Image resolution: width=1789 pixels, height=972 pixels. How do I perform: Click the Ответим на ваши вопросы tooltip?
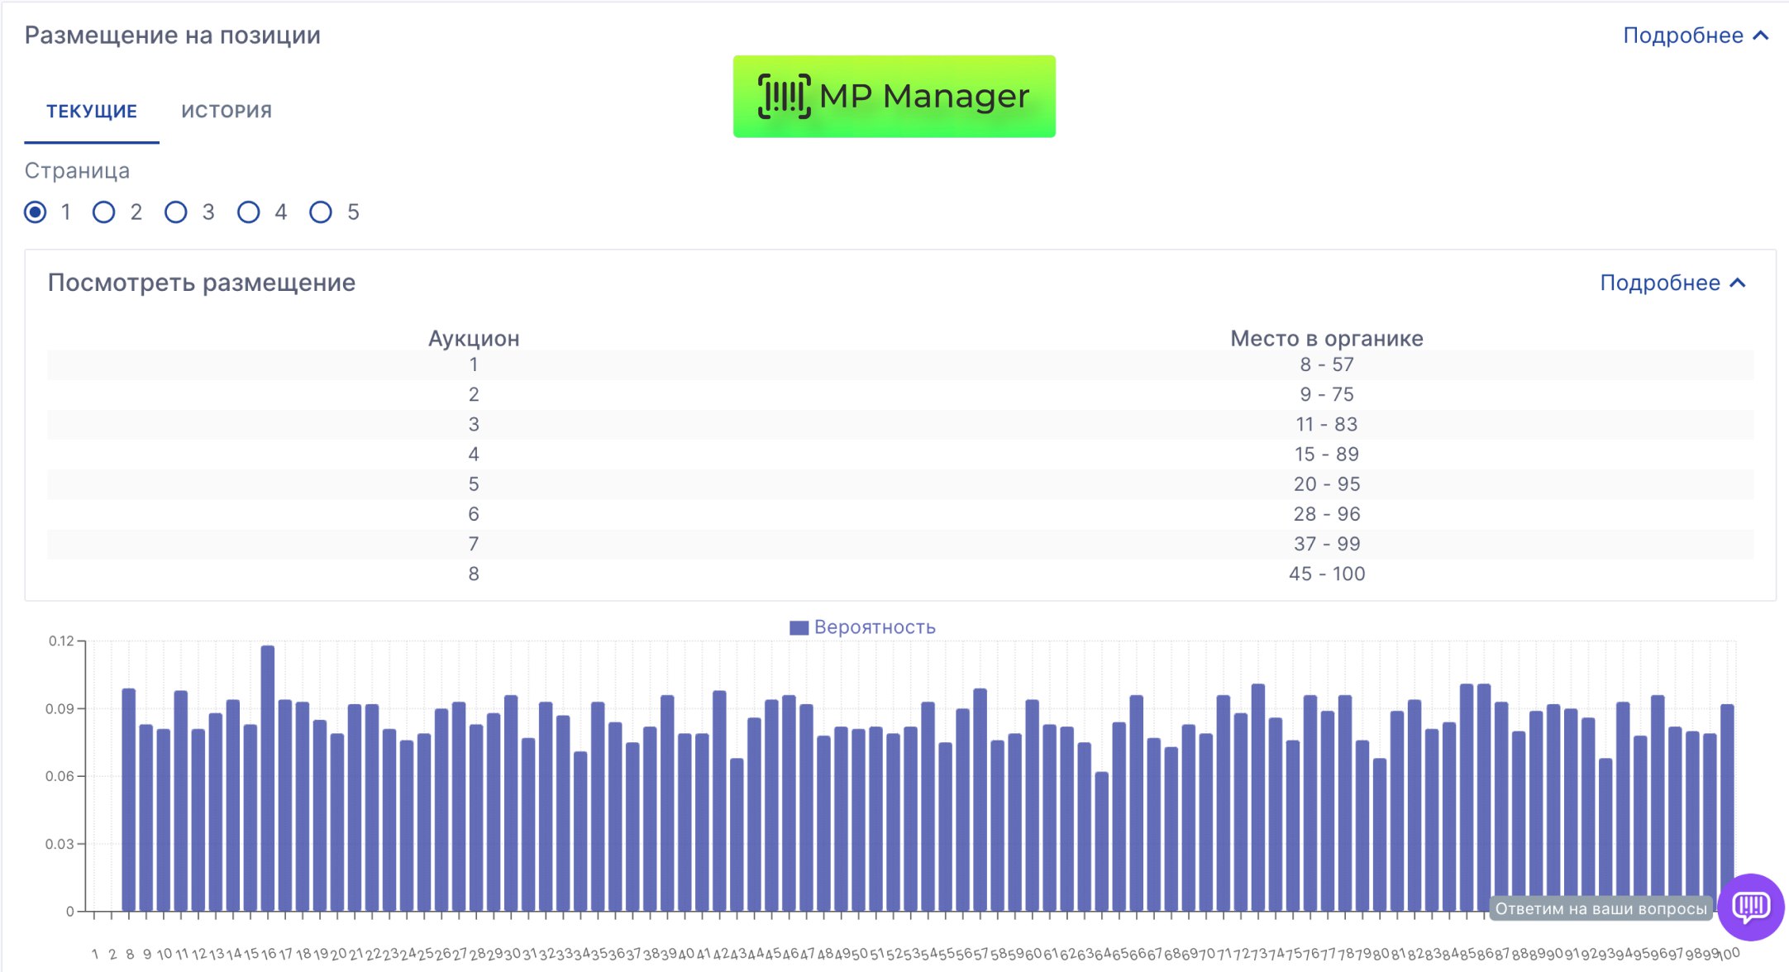1601,908
